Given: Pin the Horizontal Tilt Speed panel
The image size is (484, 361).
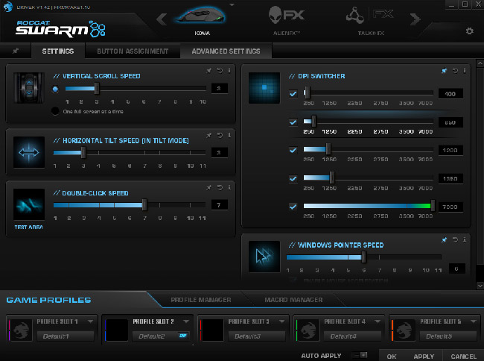Looking at the screenshot, I should tap(209, 135).
